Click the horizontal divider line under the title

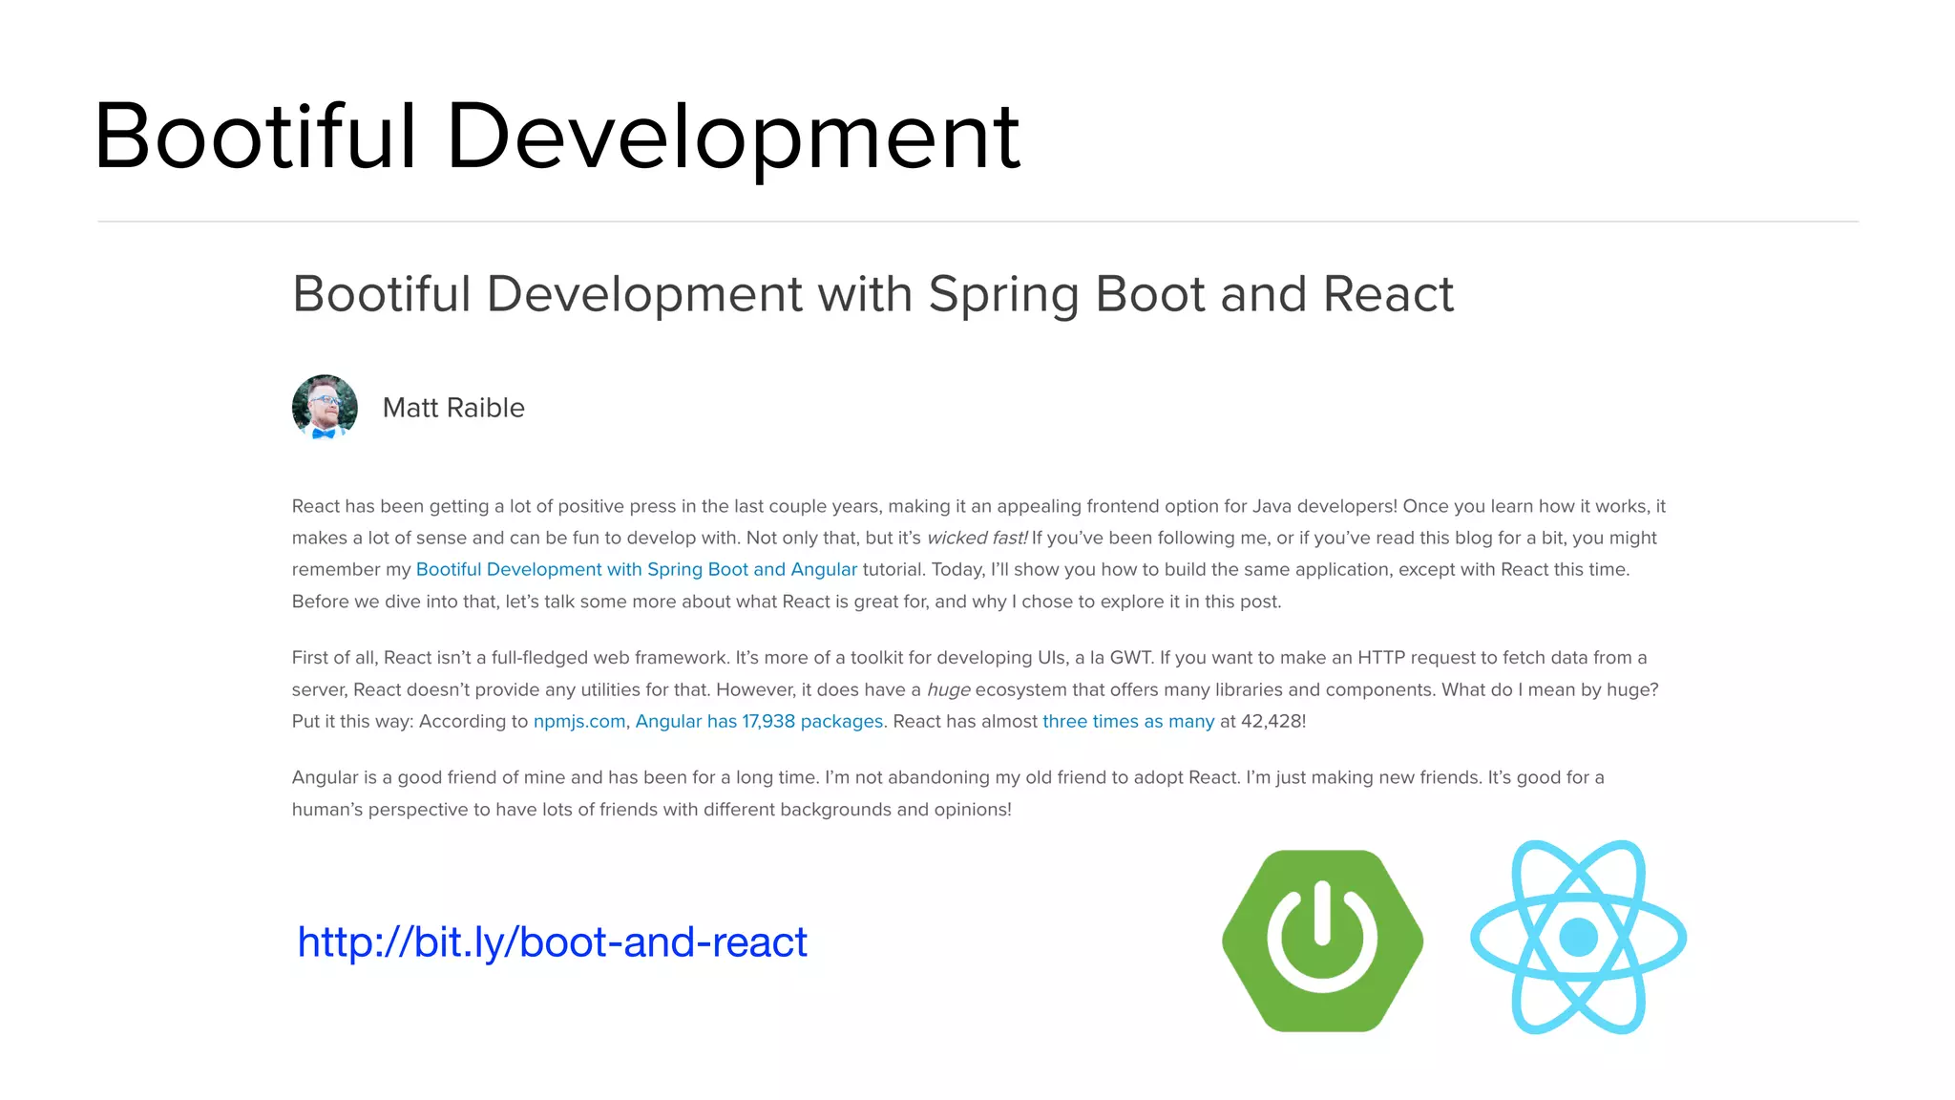click(x=977, y=222)
